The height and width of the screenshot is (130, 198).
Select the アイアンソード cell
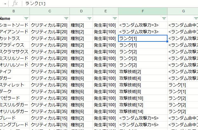click(15, 32)
